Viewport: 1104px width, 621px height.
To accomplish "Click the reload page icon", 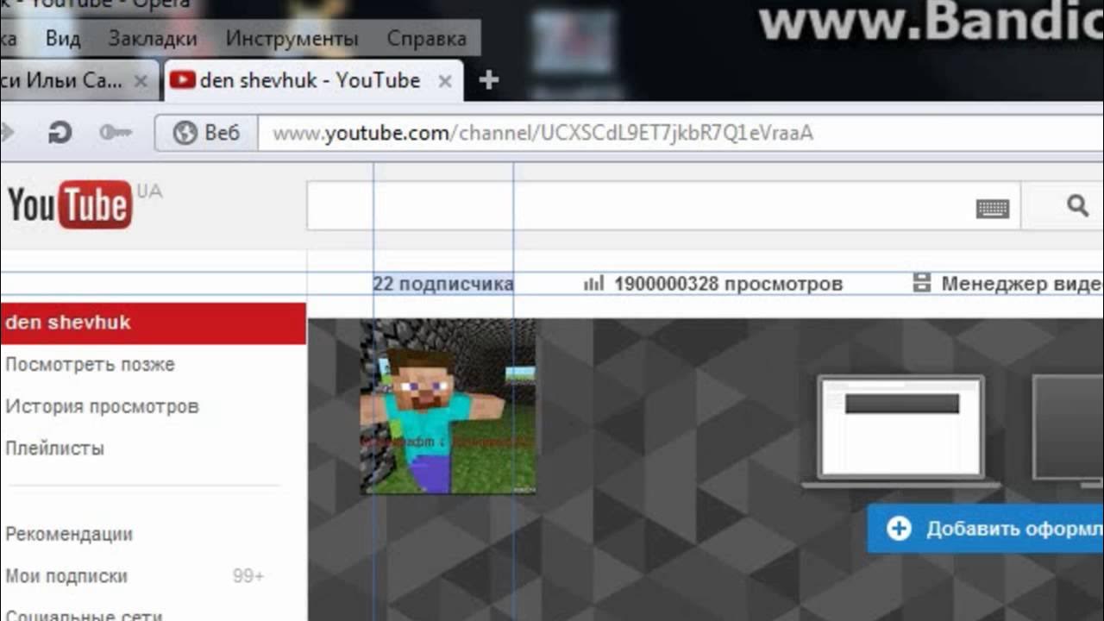I will coord(60,133).
